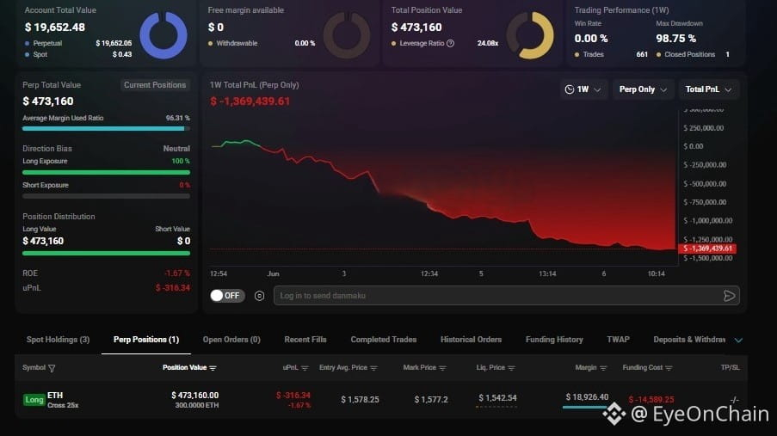Click the Position Distribution green bar
The height and width of the screenshot is (436, 777).
click(x=106, y=253)
